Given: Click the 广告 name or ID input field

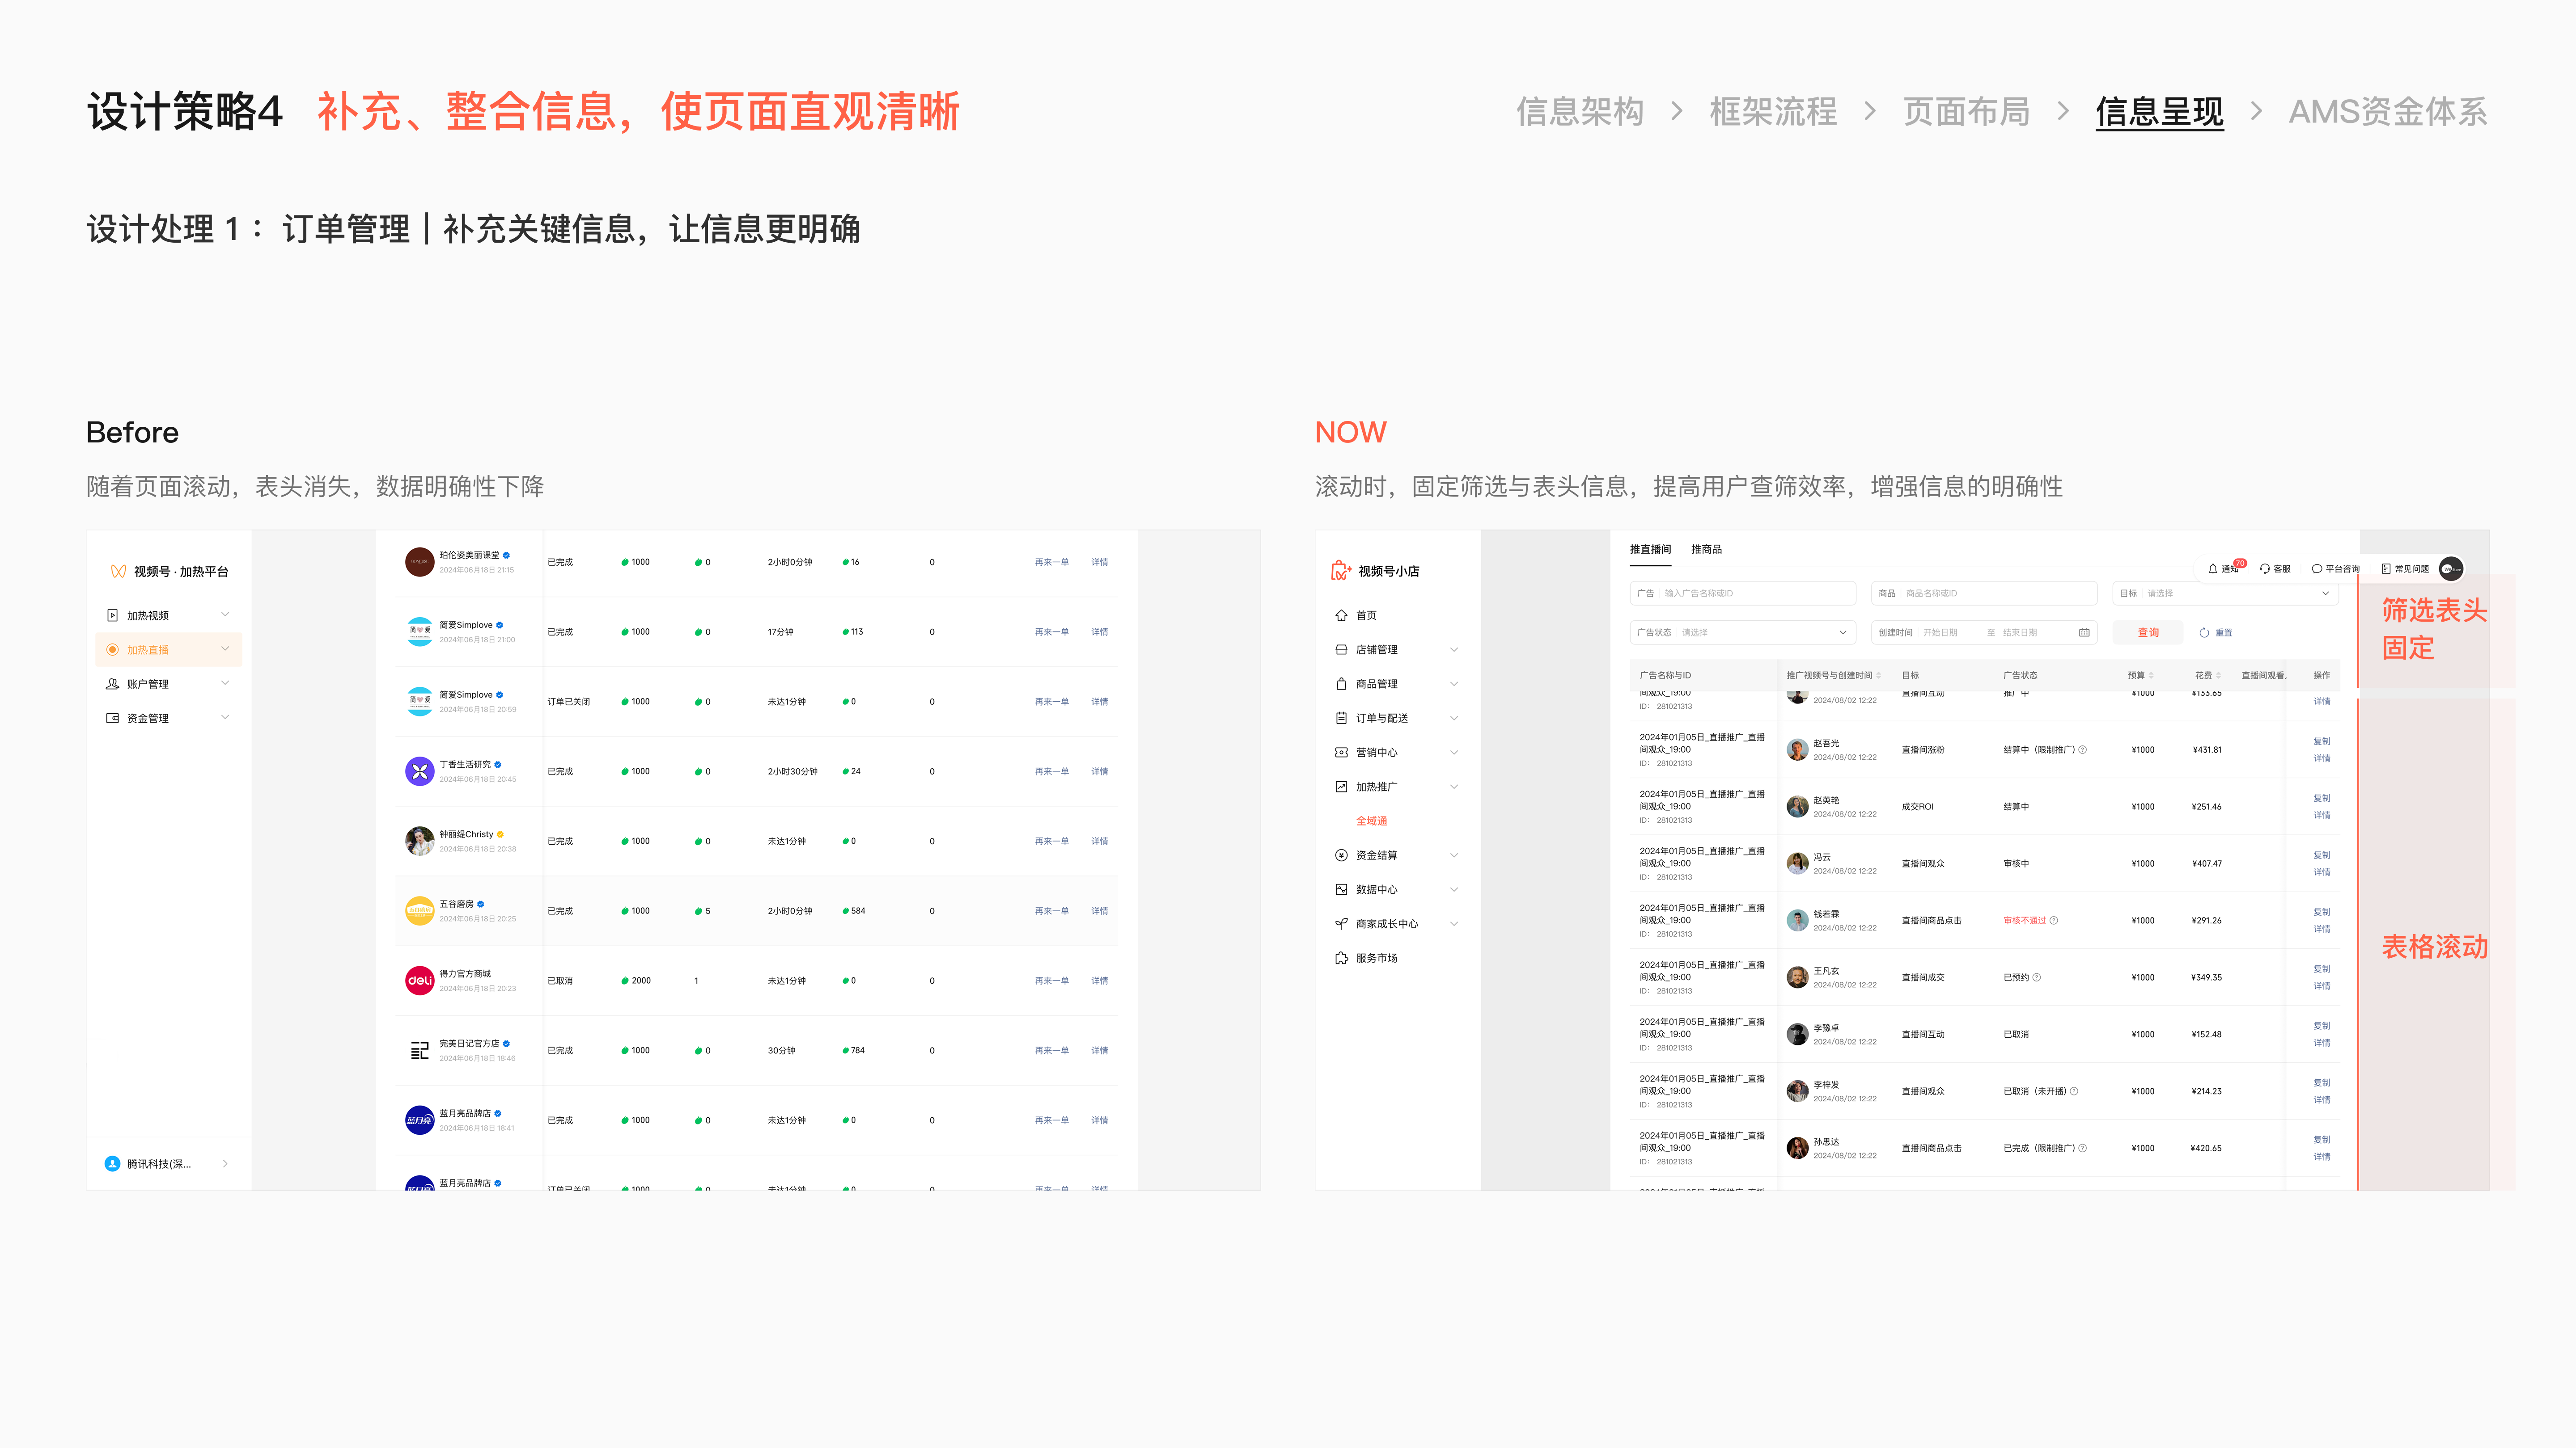Looking at the screenshot, I should [x=1743, y=594].
